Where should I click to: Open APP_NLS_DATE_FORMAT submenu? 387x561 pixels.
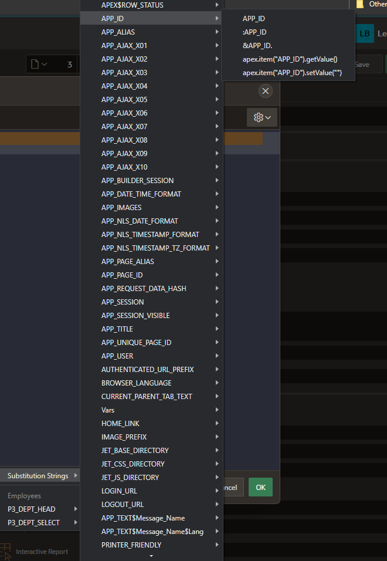click(x=151, y=221)
